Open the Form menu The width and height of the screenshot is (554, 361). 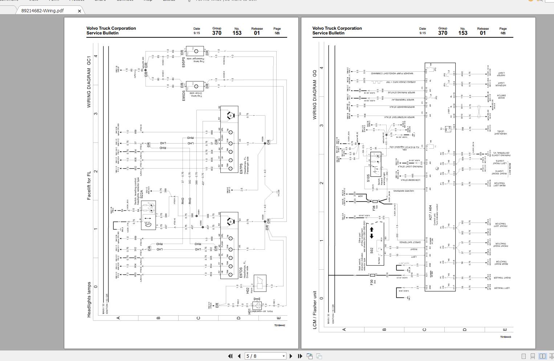coord(54,1)
